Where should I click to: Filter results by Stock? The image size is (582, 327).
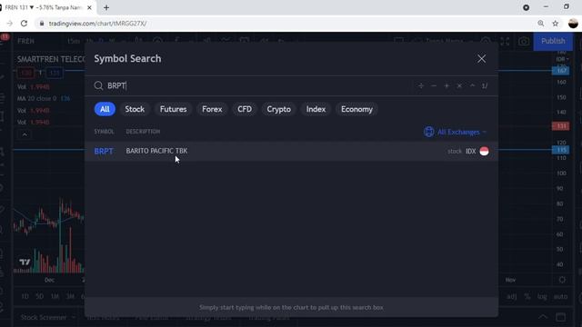[x=135, y=109]
